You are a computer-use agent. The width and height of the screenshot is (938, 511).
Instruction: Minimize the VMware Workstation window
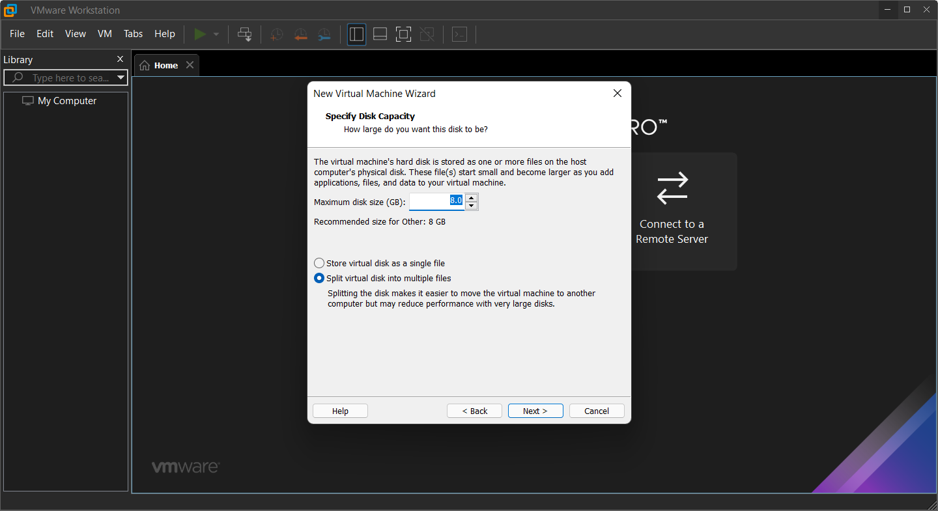pyautogui.click(x=888, y=10)
